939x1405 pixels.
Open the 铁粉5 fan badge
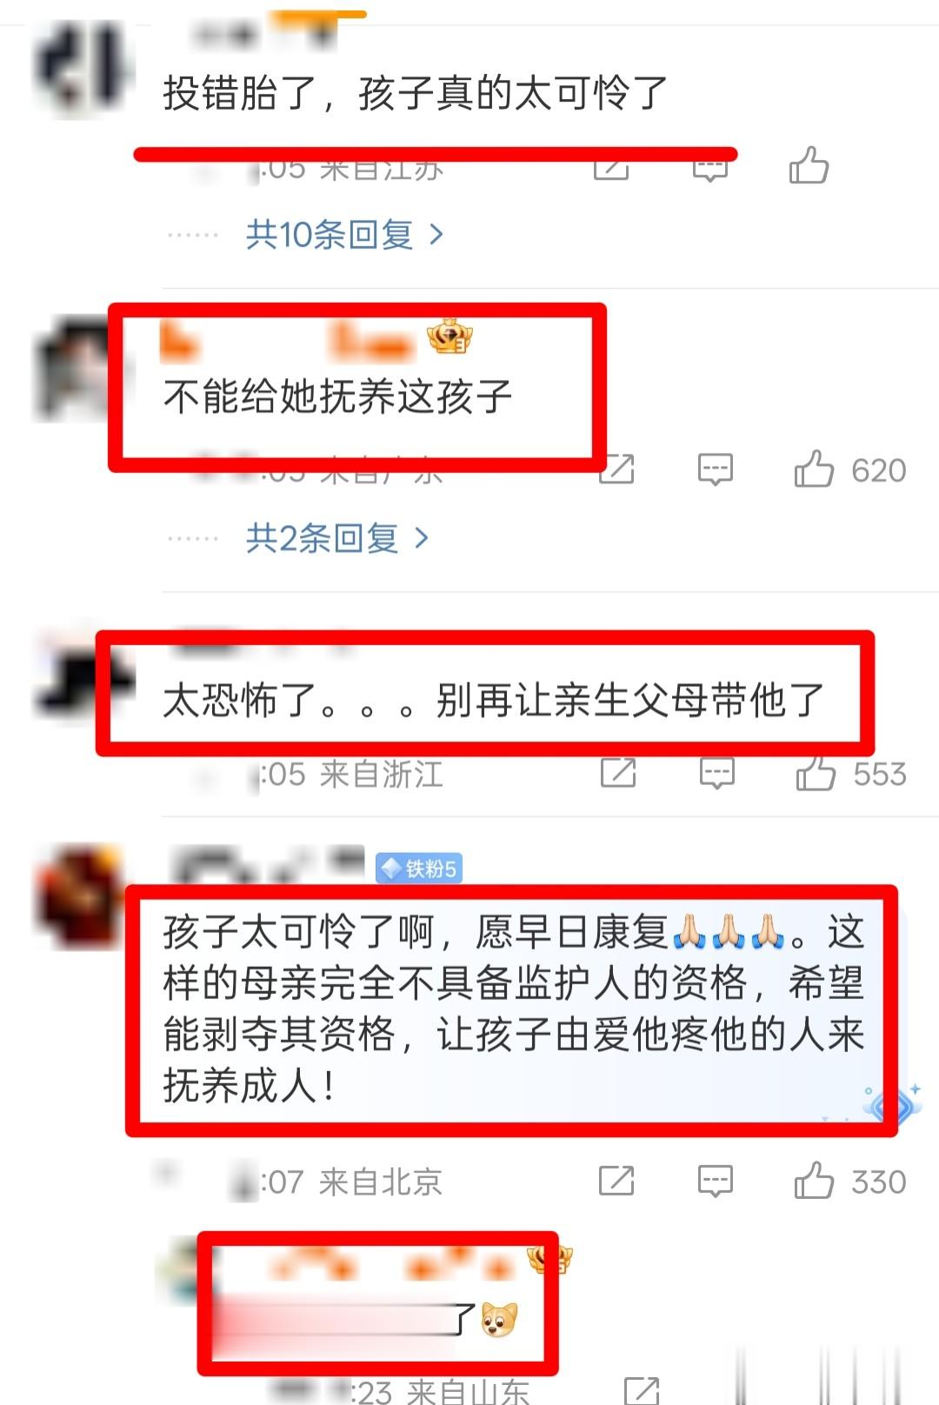pyautogui.click(x=418, y=868)
